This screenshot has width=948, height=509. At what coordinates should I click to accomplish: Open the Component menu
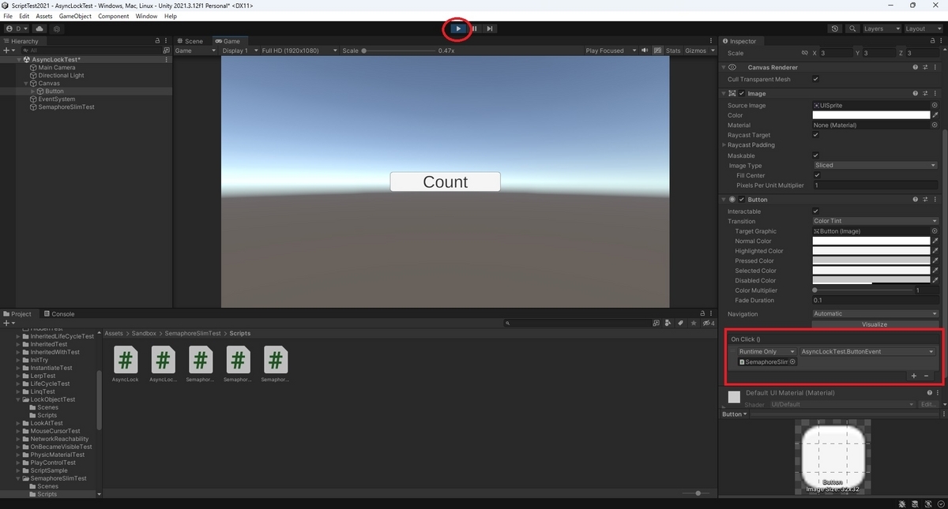(113, 16)
